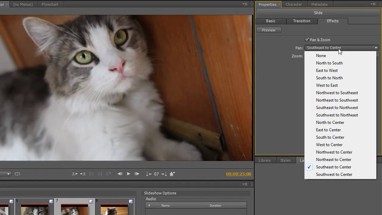
Task: Switch to the Flowchart tab
Action: coord(50,4)
